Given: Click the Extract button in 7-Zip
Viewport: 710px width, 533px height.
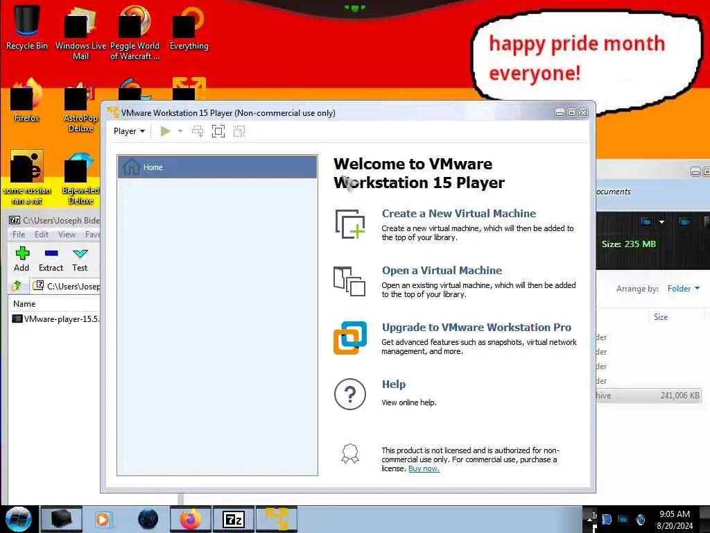Looking at the screenshot, I should (51, 260).
